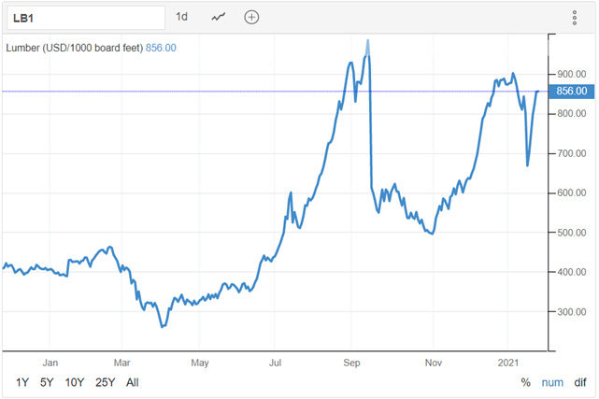Viewport: 599px width, 399px height.
Task: Click the Jan date label
Action: pyautogui.click(x=50, y=363)
